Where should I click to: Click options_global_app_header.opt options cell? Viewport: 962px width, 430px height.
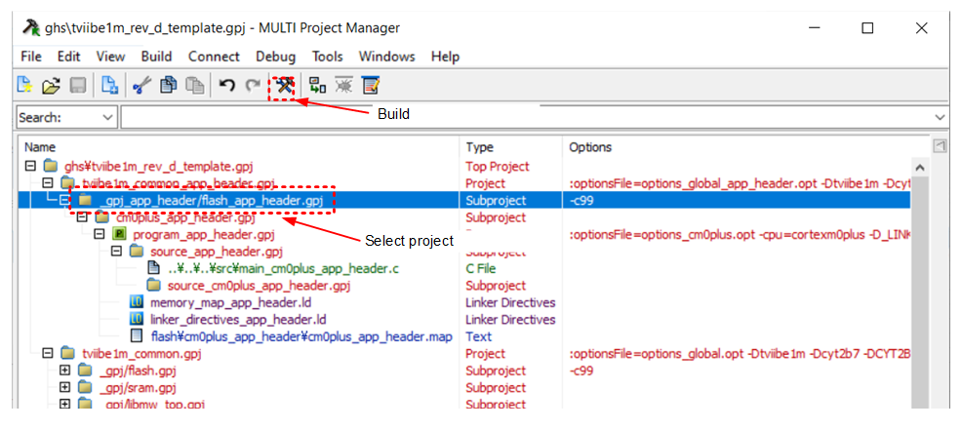tap(740, 183)
